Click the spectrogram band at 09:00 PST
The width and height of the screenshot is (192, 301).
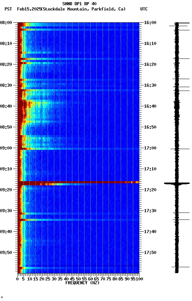click(x=78, y=149)
